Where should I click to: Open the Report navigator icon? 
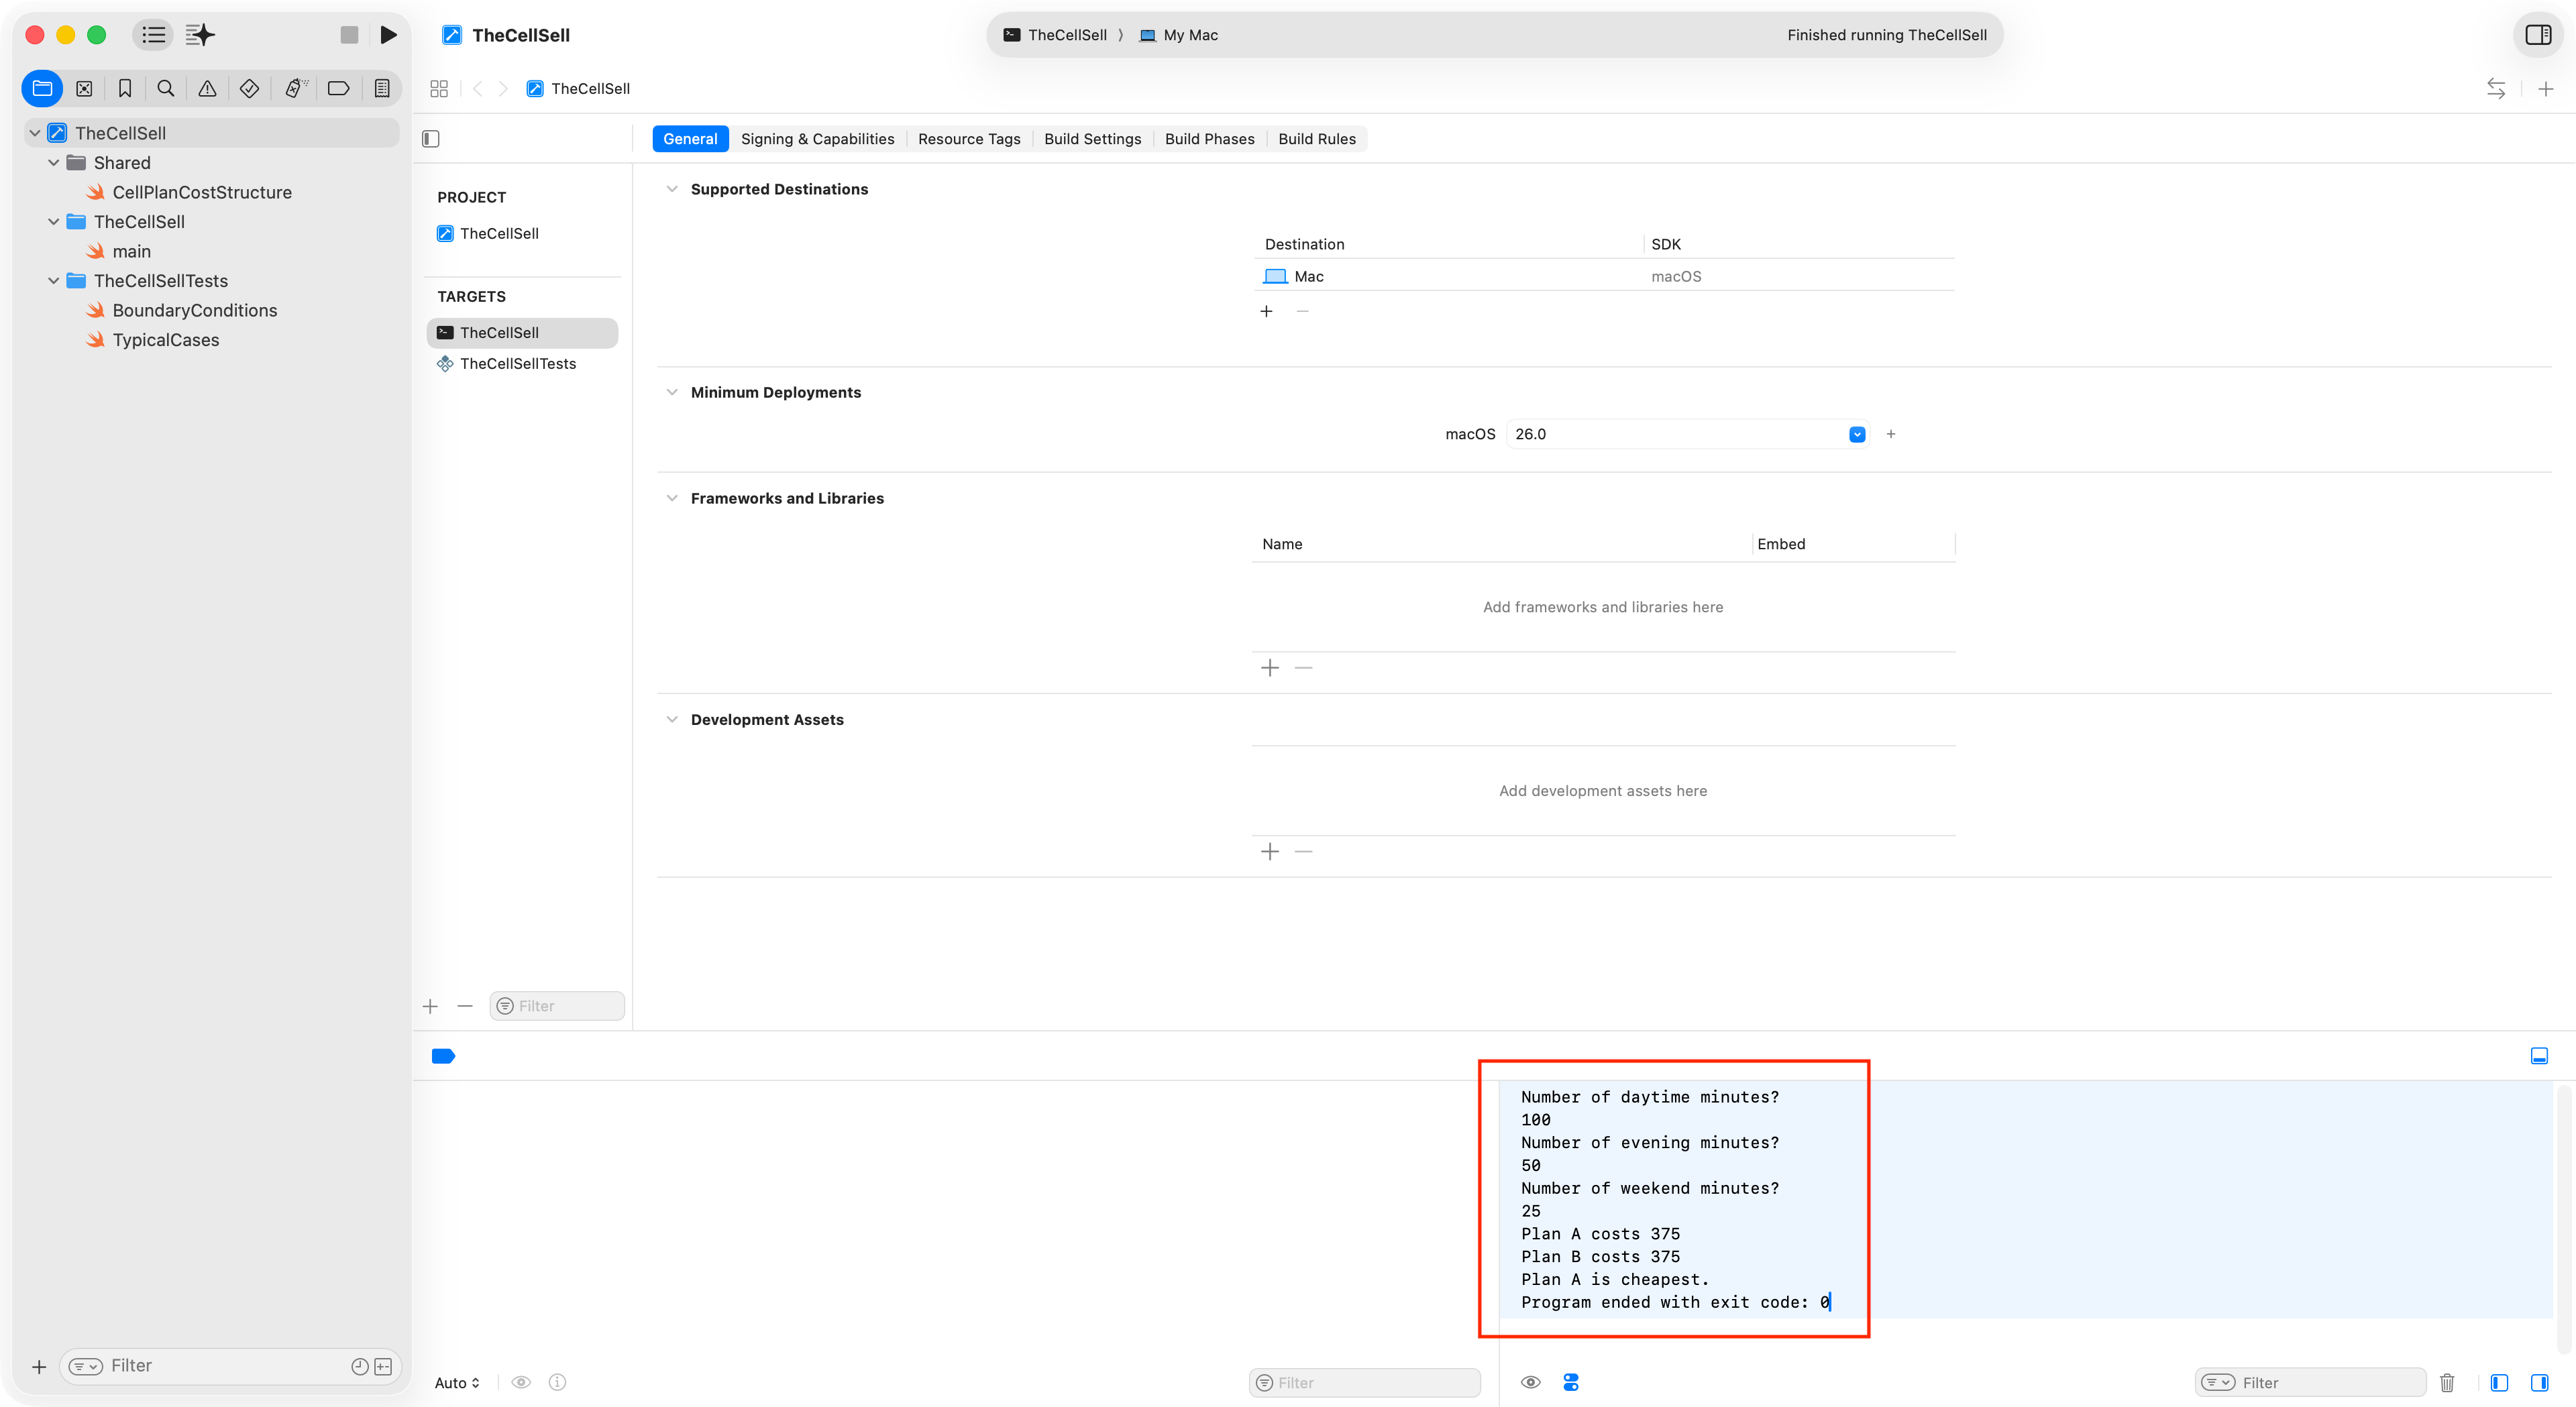(x=382, y=88)
